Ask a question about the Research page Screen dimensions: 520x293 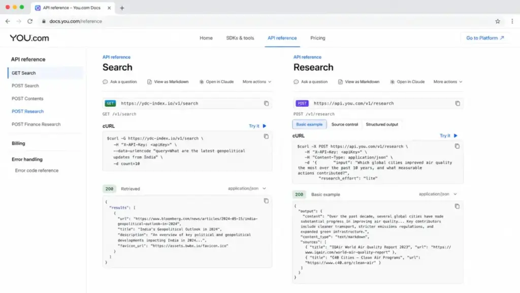tap(311, 82)
